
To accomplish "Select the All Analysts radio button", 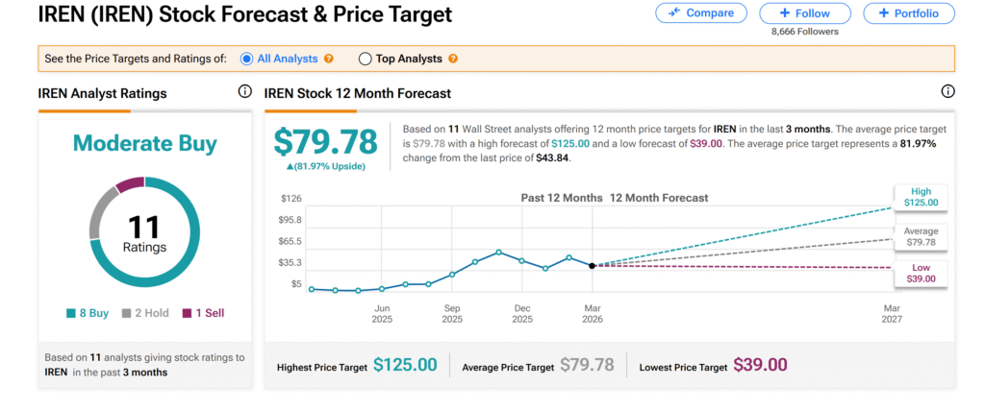I will (247, 59).
